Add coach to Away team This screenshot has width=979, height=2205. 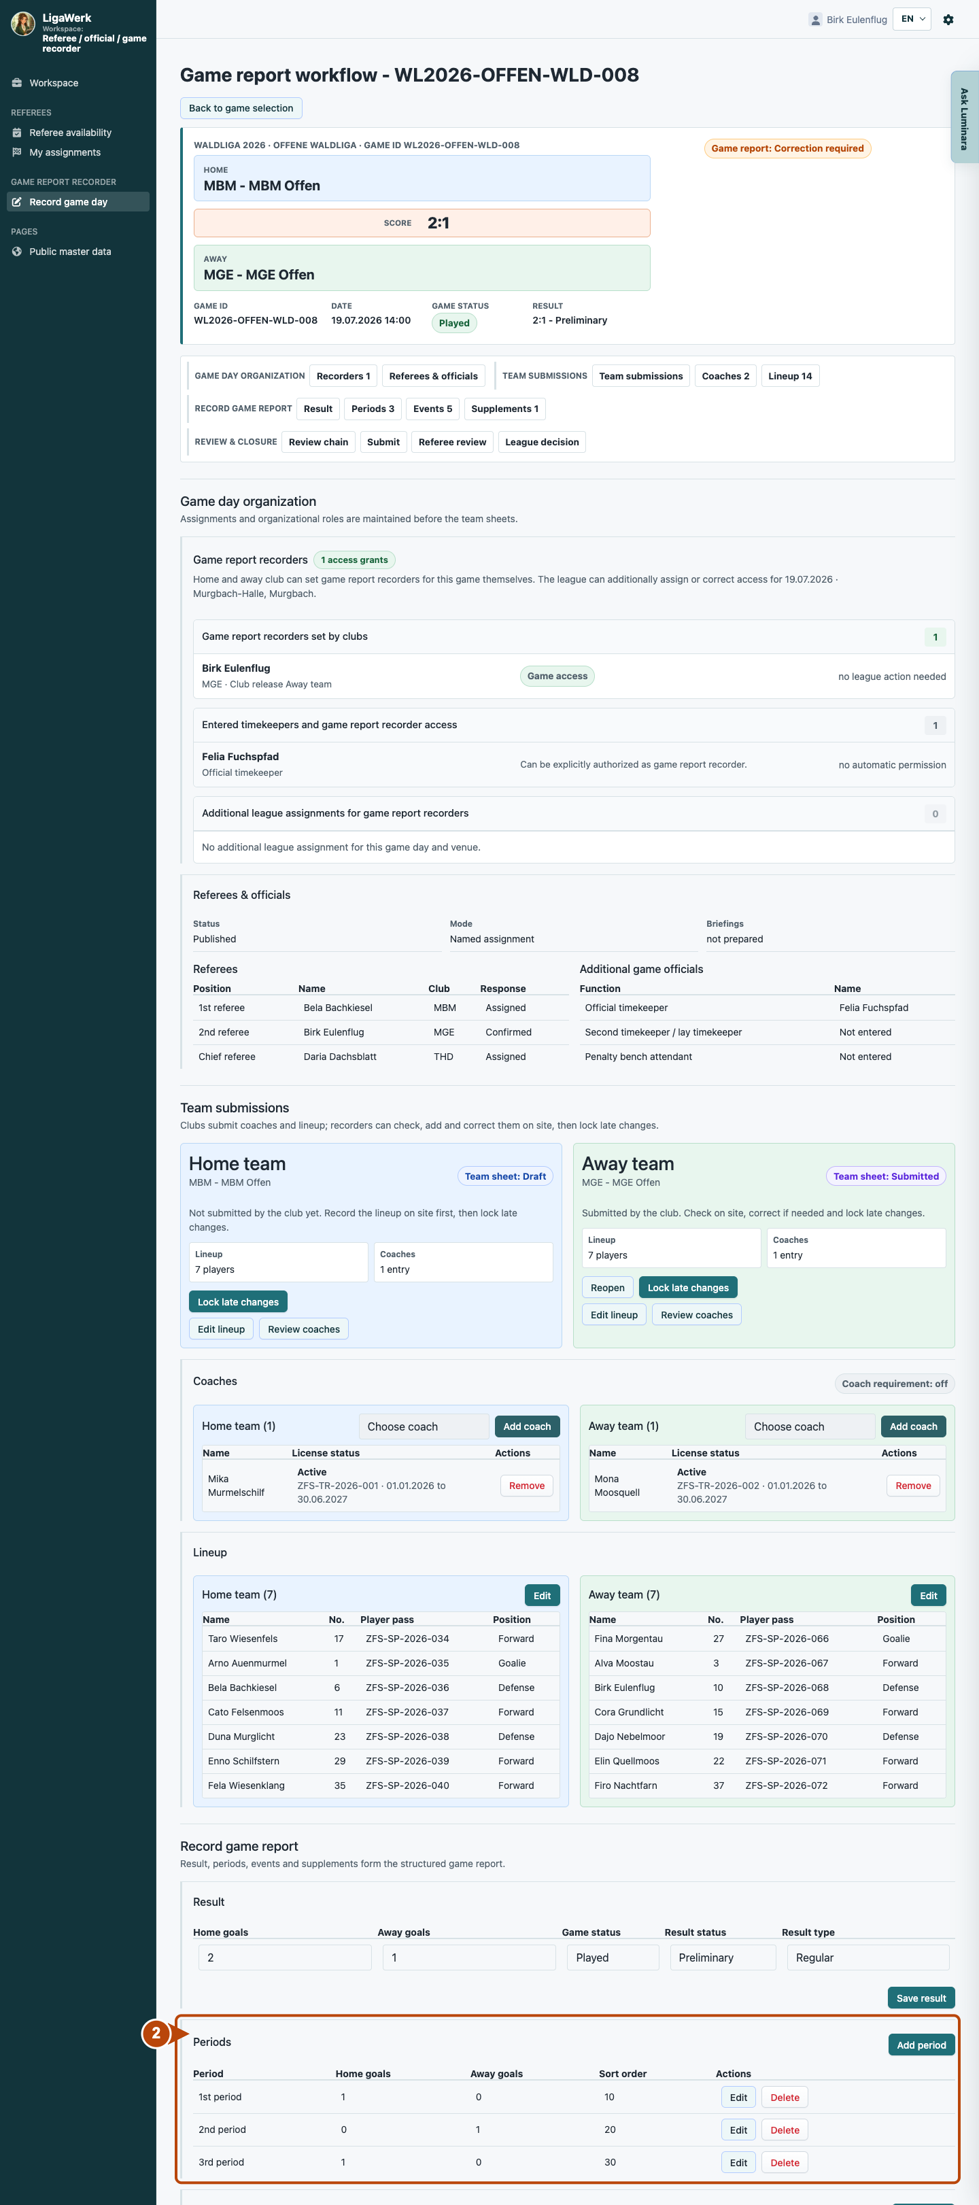913,1426
